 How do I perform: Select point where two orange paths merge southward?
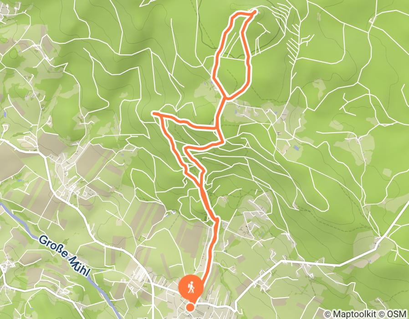(200, 186)
